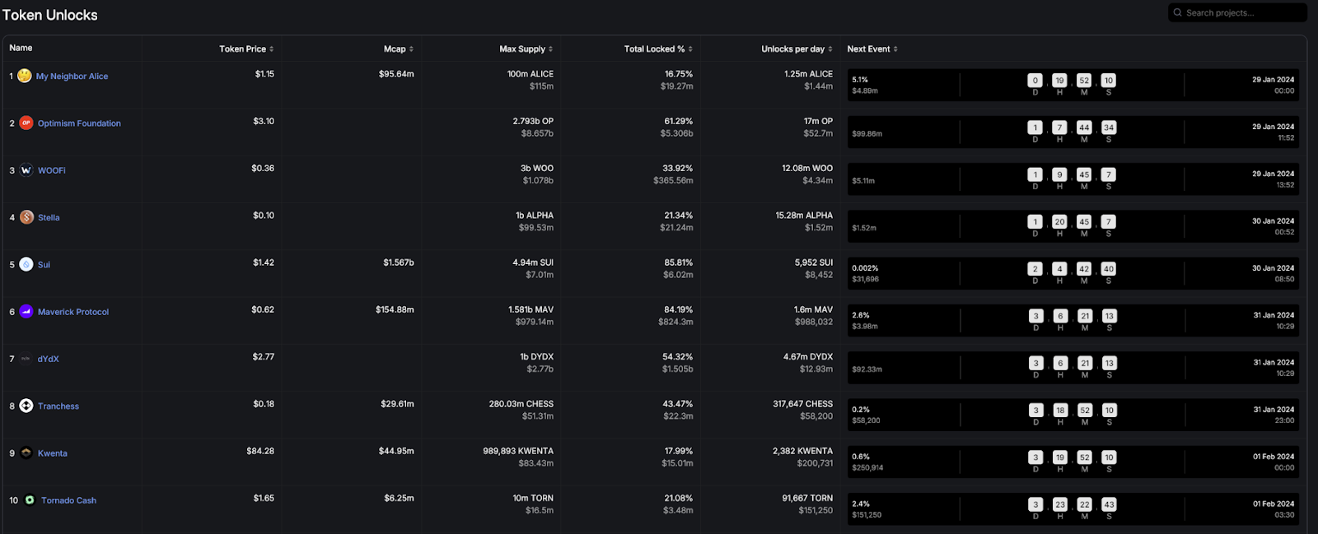This screenshot has height=534, width=1318.
Task: Open the My Neighbor Alice project link
Action: coord(72,77)
